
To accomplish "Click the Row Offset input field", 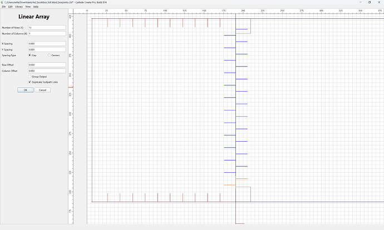I will click(47, 65).
